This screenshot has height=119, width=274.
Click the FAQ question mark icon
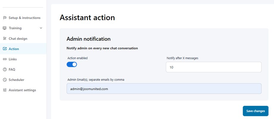[x=5, y=70]
